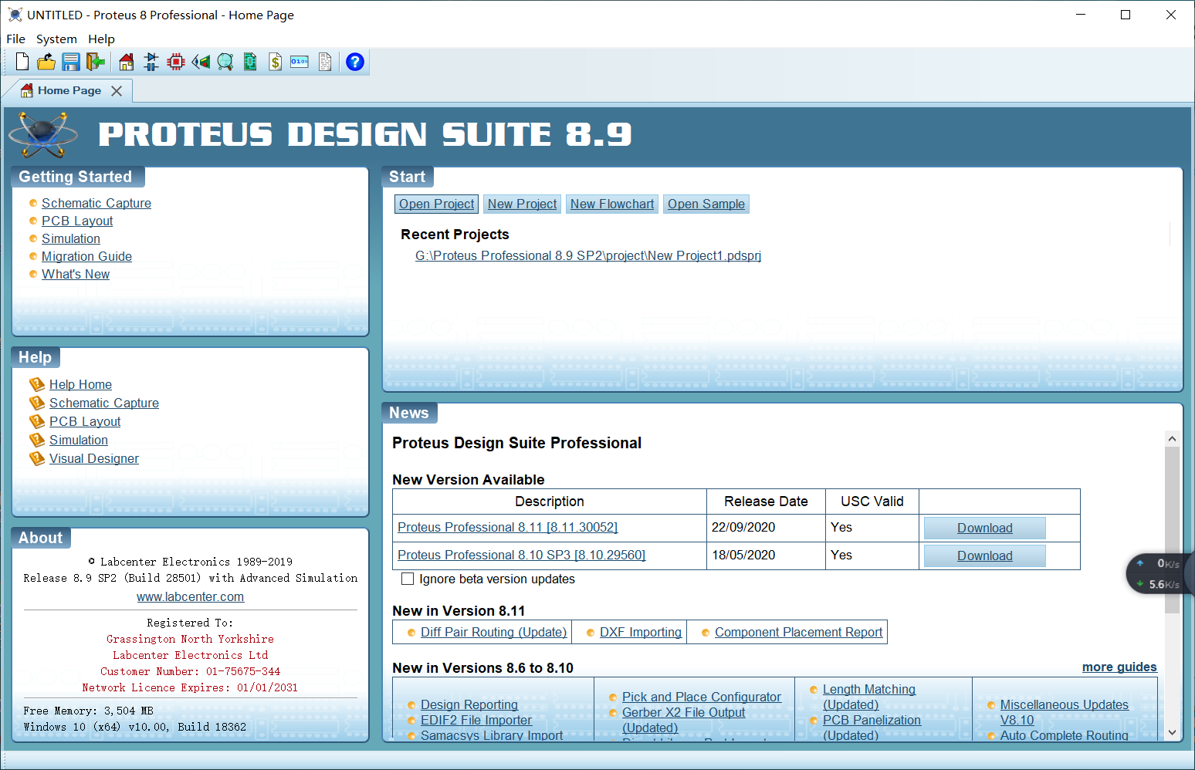Click the Help Home book icon
Image resolution: width=1195 pixels, height=770 pixels.
pos(37,384)
